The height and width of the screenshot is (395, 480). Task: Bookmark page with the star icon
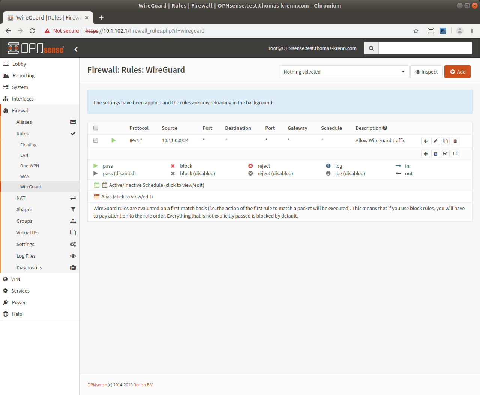[x=415, y=31]
